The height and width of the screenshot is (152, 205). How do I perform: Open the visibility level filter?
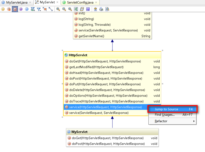pyautogui.click(x=33, y=9)
